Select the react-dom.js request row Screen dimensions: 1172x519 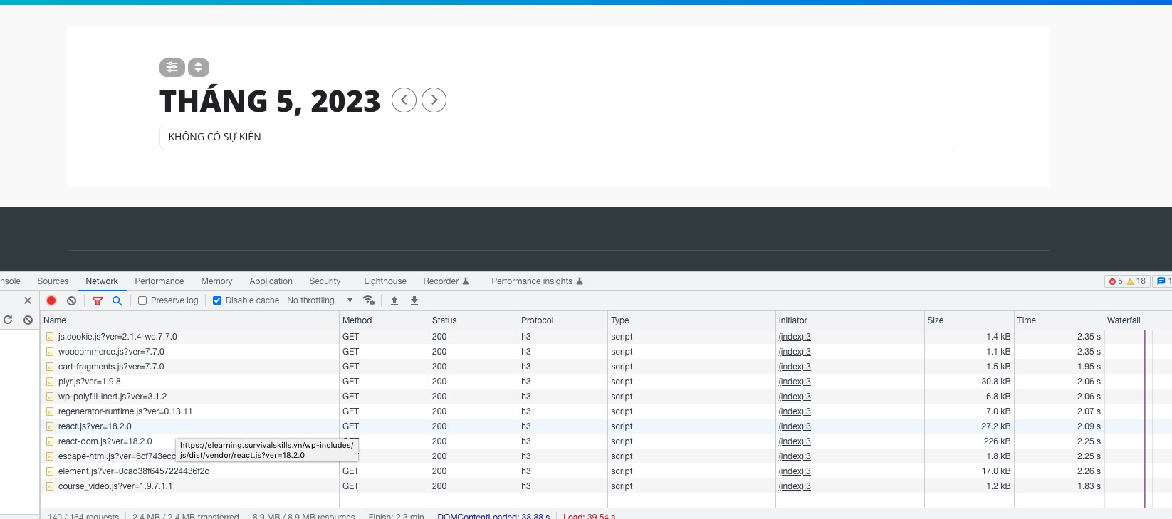[105, 441]
